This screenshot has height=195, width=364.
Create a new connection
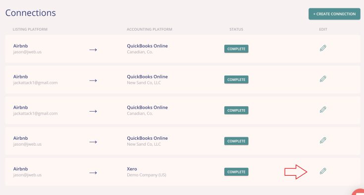click(334, 14)
